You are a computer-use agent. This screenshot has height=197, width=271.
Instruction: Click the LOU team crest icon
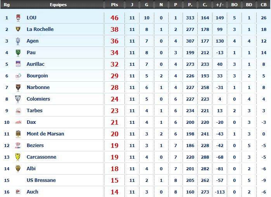[x=18, y=18]
